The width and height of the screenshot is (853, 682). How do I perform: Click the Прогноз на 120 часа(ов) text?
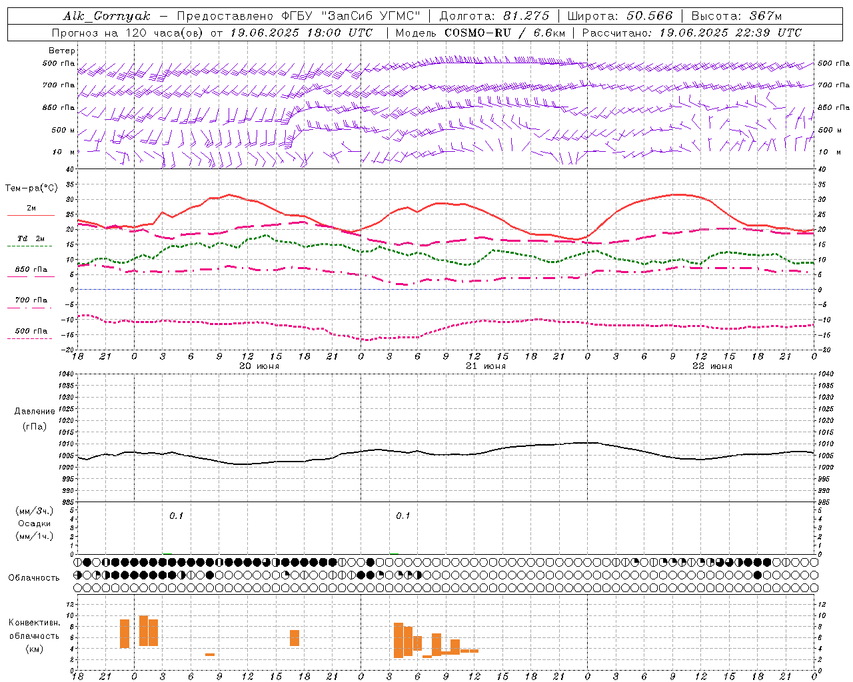tap(128, 33)
